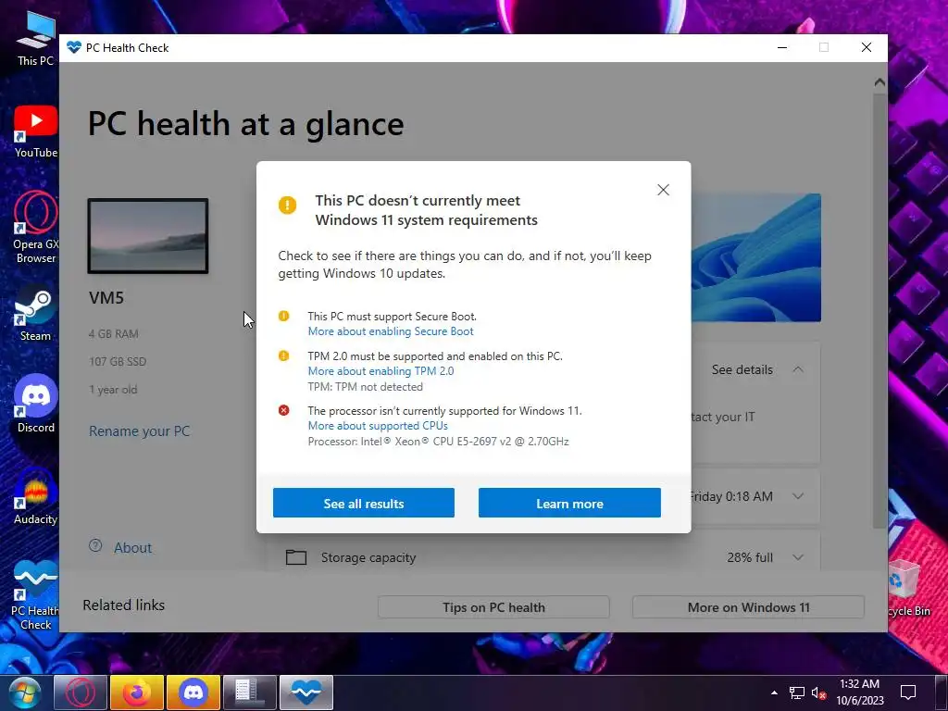Open More about enabling TPM 2.0 link

coord(380,371)
